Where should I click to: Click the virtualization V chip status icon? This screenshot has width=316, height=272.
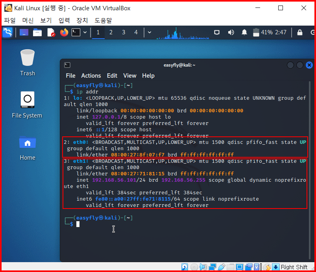(x=257, y=267)
